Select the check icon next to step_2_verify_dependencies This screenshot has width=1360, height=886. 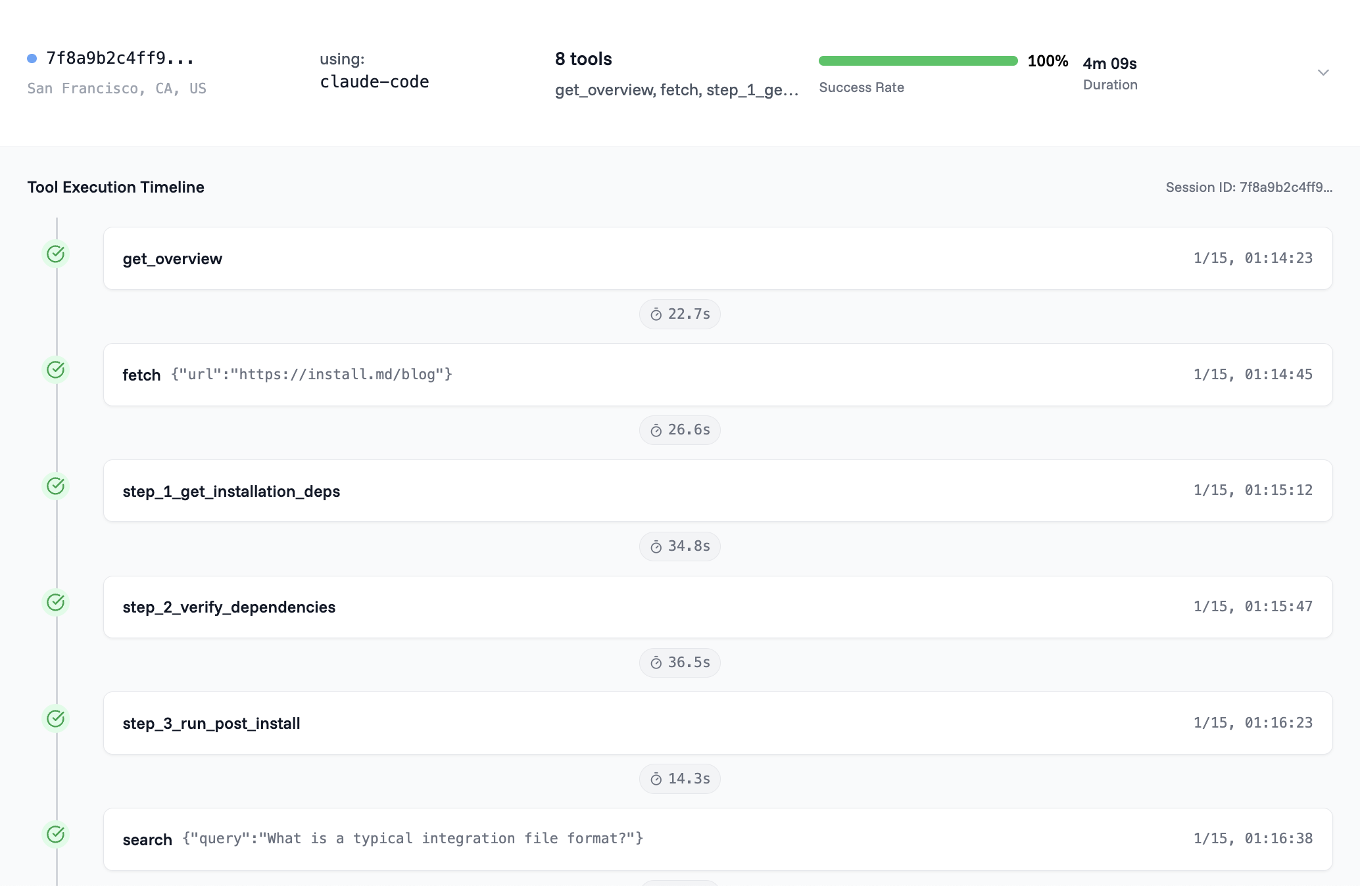tap(56, 601)
